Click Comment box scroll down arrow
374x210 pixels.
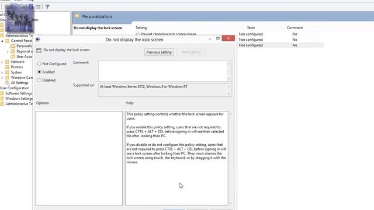click(x=229, y=79)
